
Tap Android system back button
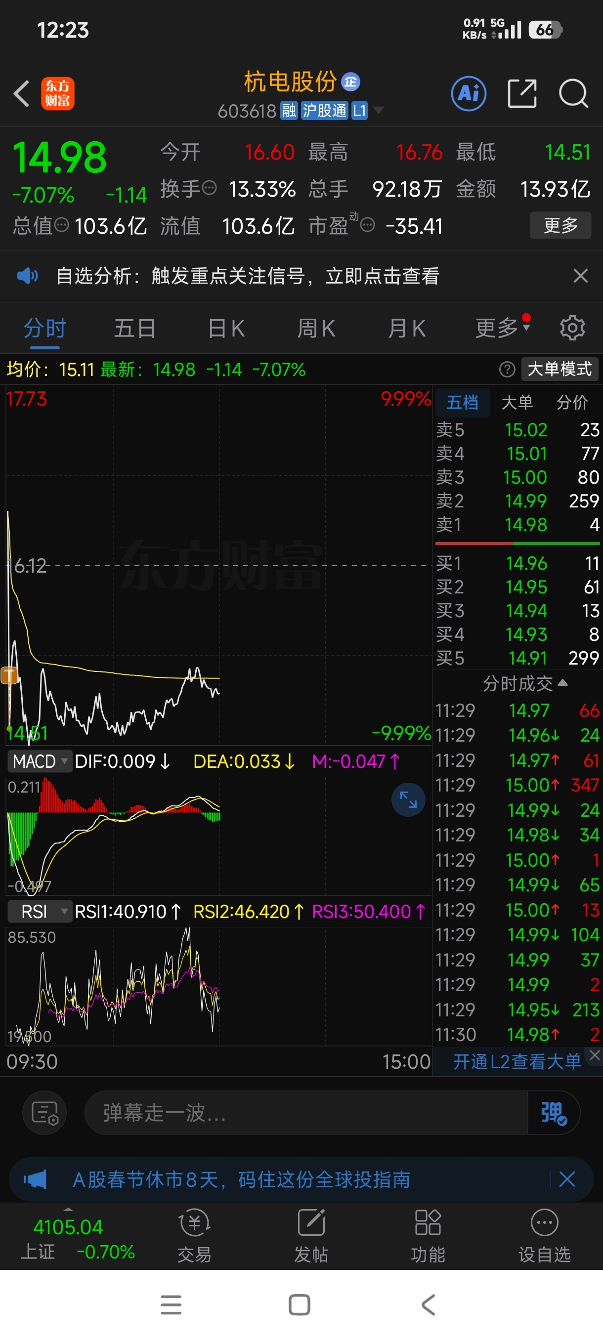428,1304
